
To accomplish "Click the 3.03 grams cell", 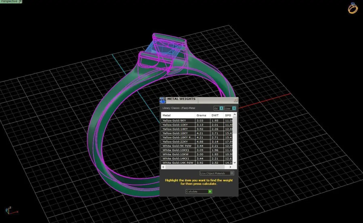I will click(x=202, y=120).
